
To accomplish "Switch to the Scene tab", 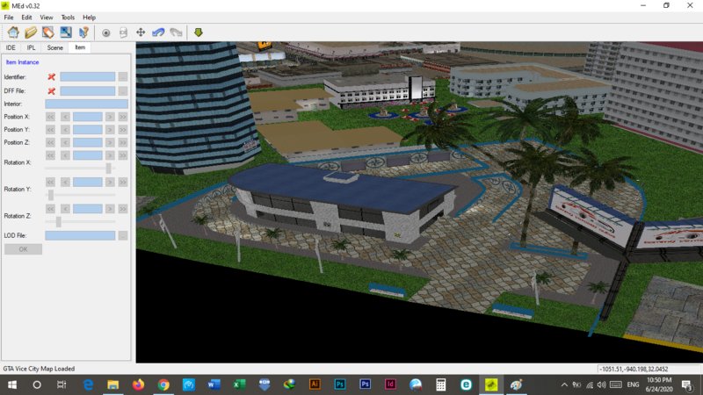I will pyautogui.click(x=54, y=47).
